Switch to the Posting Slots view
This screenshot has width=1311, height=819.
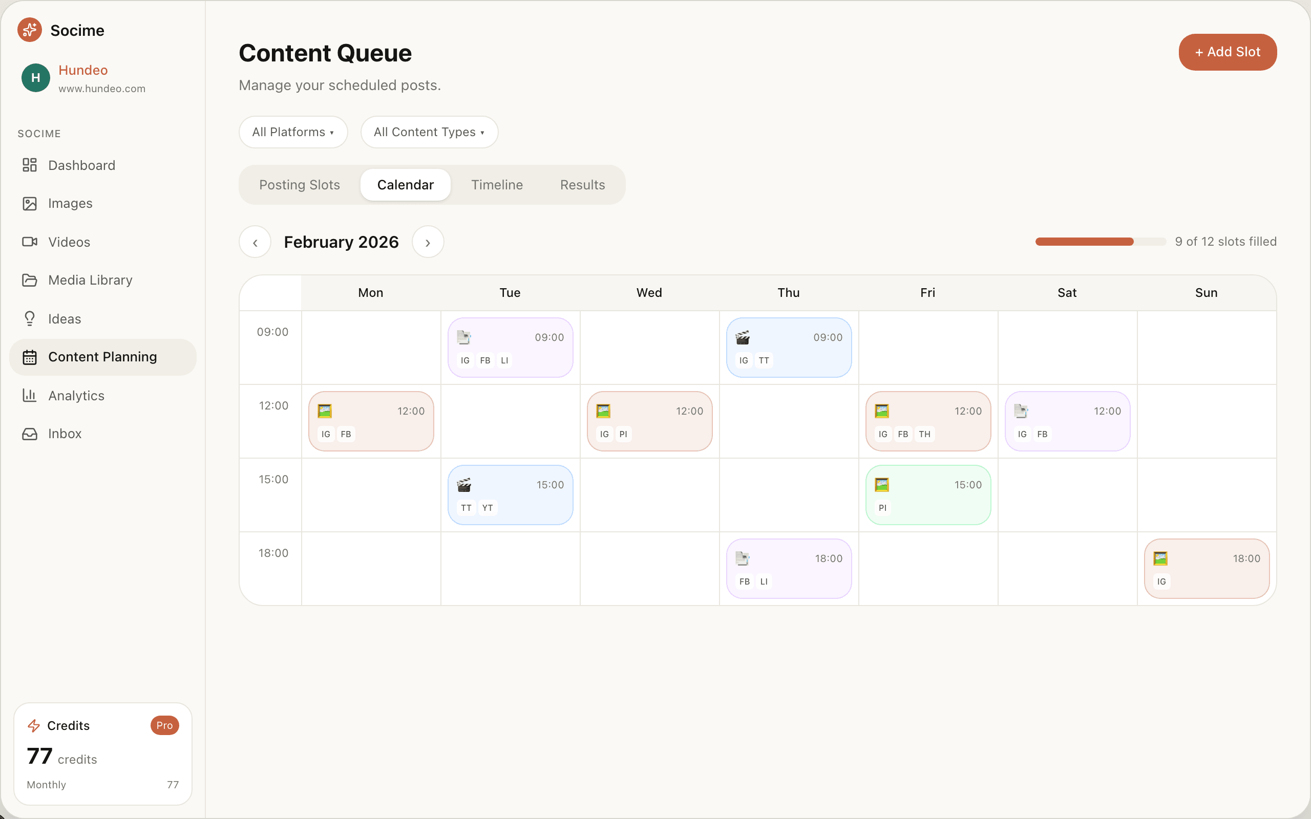(299, 185)
